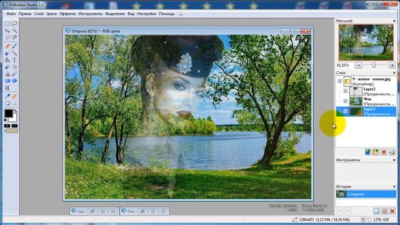Select the Eyedropper color picker tool
The image size is (400, 225).
point(7,96)
